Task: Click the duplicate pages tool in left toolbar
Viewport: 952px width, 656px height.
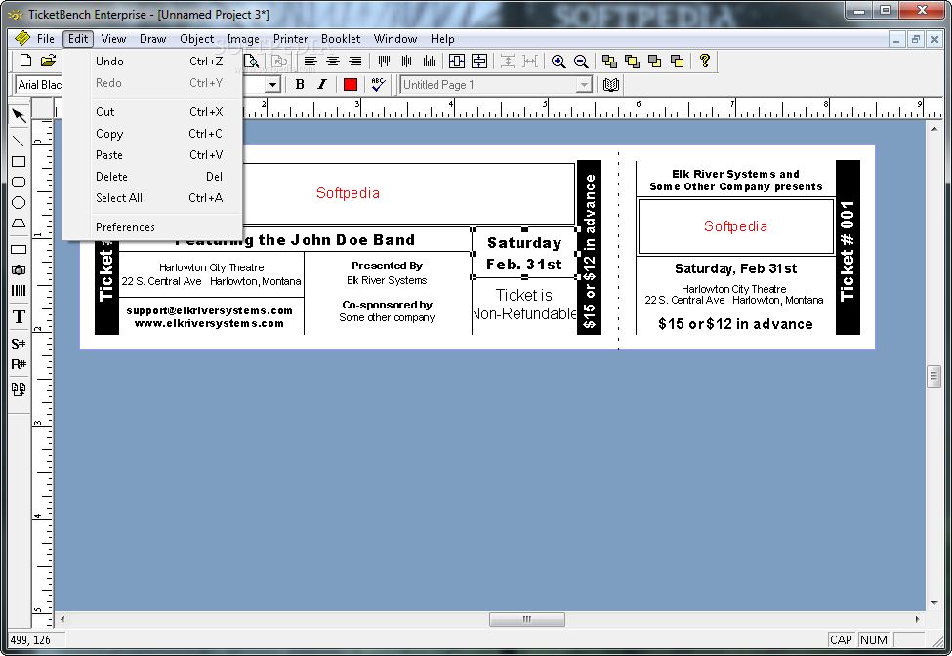Action: (x=19, y=389)
